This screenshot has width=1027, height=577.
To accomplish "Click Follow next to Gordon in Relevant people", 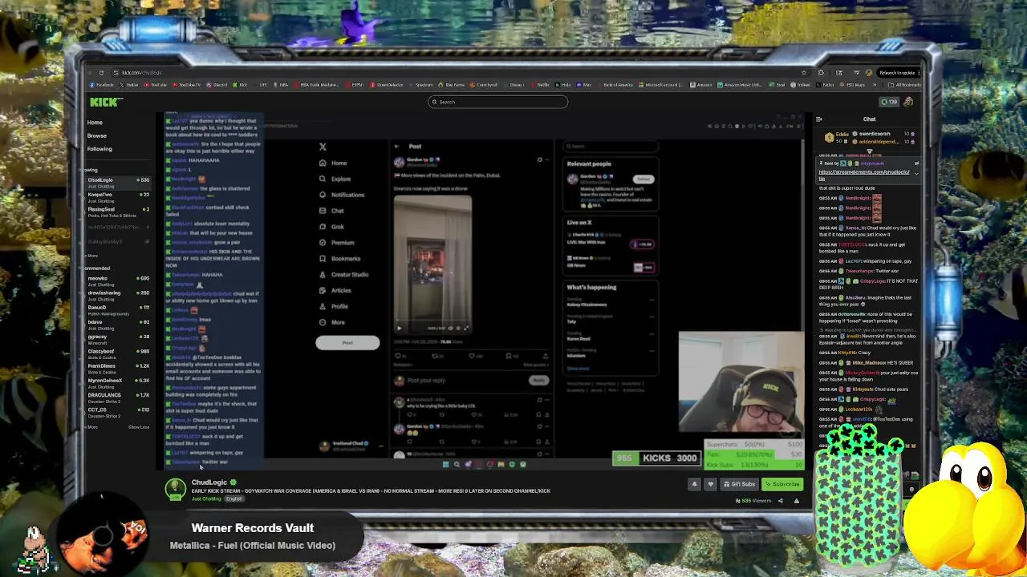I will point(643,179).
